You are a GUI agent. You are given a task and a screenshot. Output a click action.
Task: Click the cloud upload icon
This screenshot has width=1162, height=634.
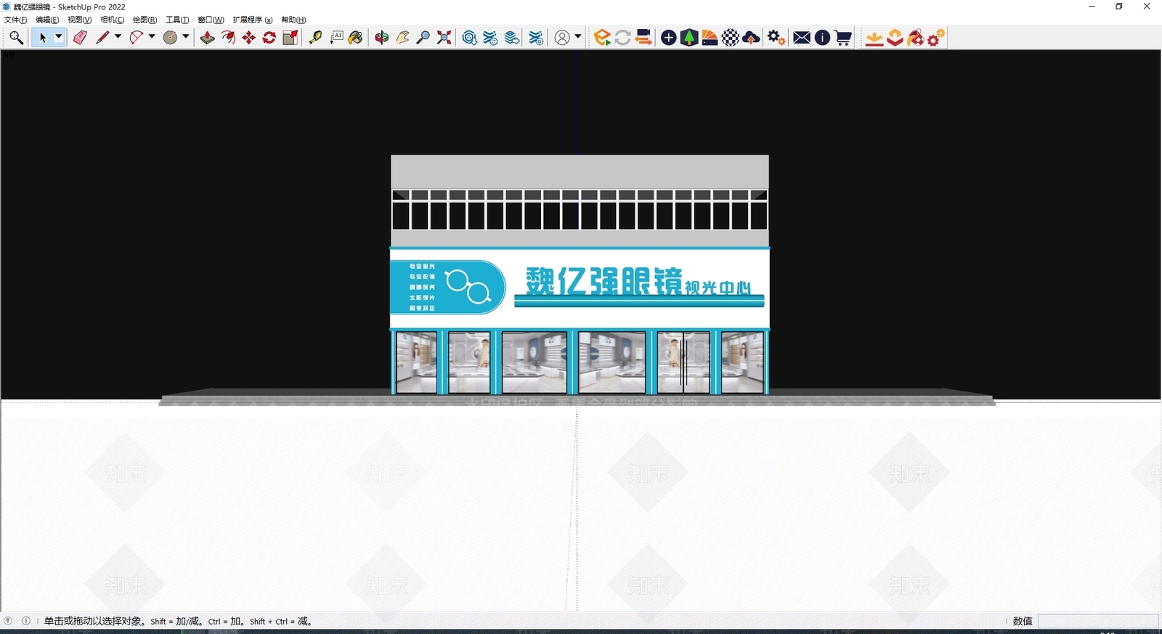tap(752, 38)
